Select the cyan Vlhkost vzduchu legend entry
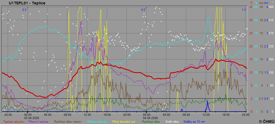The height and width of the screenshot is (124, 275). [97, 121]
